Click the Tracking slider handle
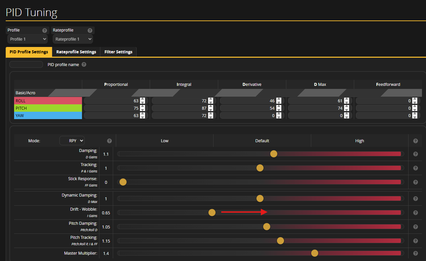 (x=260, y=168)
